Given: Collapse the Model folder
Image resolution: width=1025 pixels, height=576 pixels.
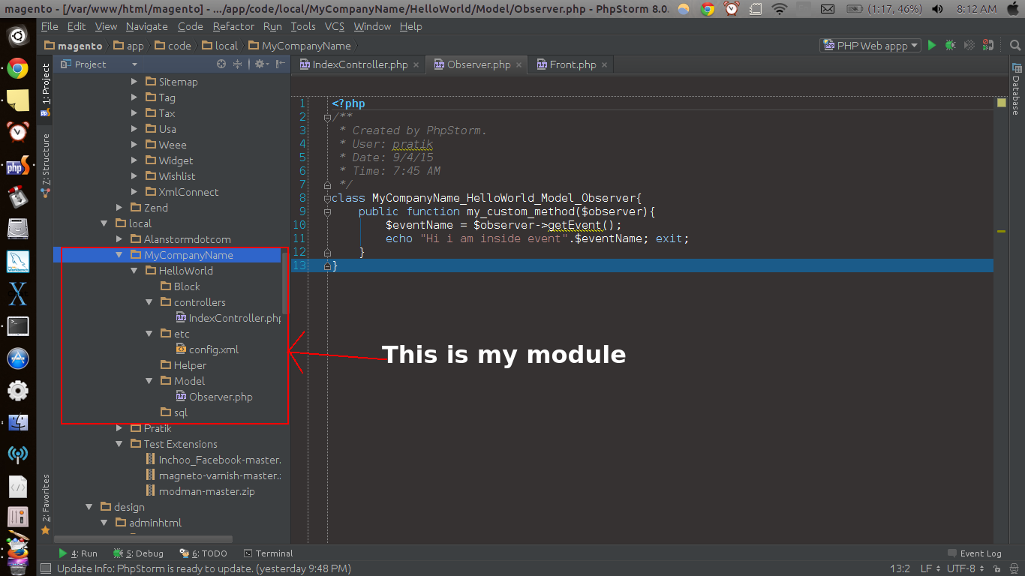Looking at the screenshot, I should pyautogui.click(x=149, y=381).
